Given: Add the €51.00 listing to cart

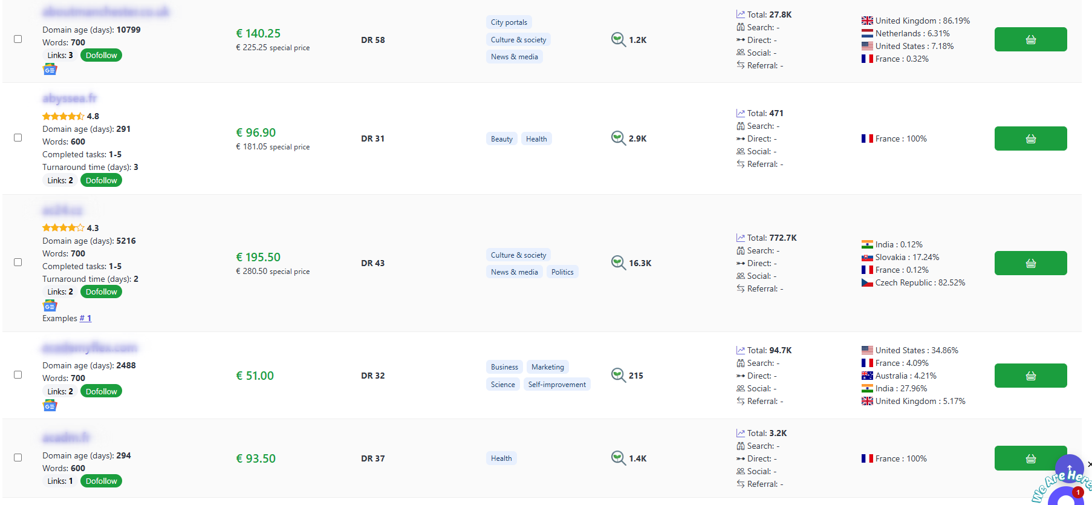Looking at the screenshot, I should click(1030, 376).
